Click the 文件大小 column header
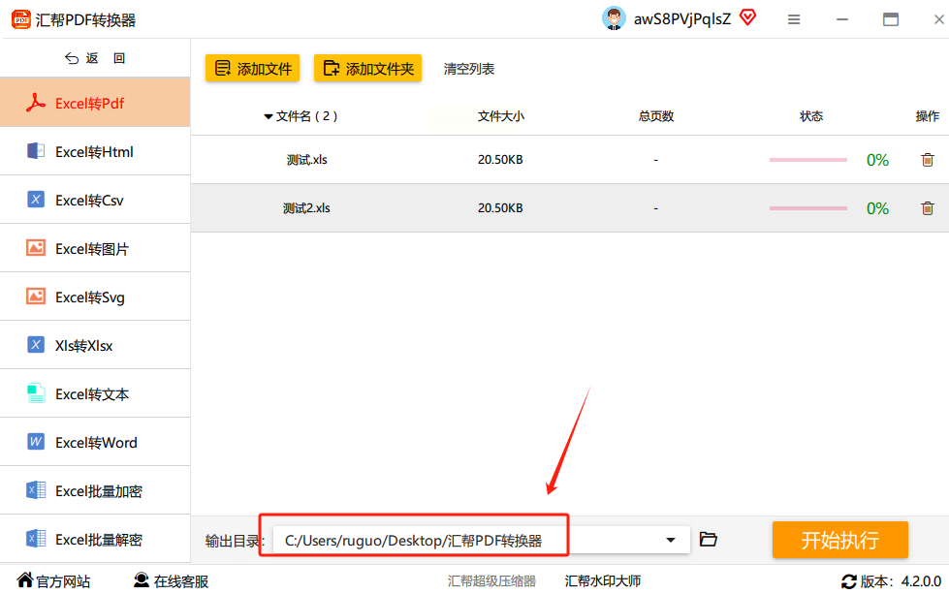949x594 pixels. coord(500,116)
